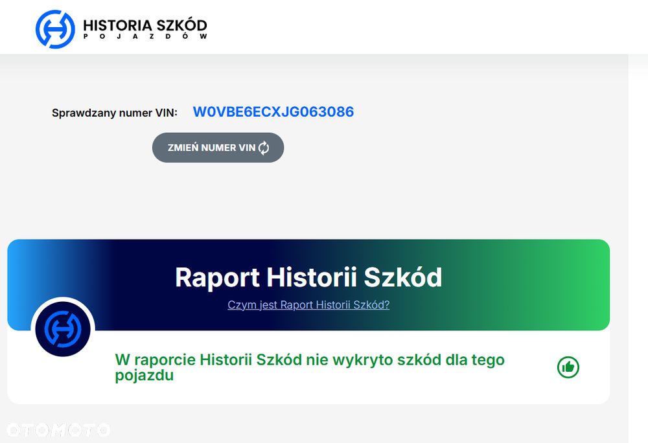Click the ZMIEŃ NUMER VIN button
Viewport: 648px width, 443px height.
coord(218,148)
